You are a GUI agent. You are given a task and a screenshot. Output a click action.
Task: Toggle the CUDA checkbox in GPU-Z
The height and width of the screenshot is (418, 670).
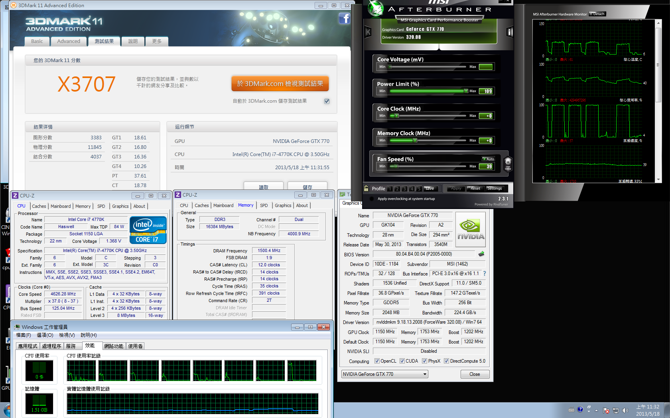[402, 361]
